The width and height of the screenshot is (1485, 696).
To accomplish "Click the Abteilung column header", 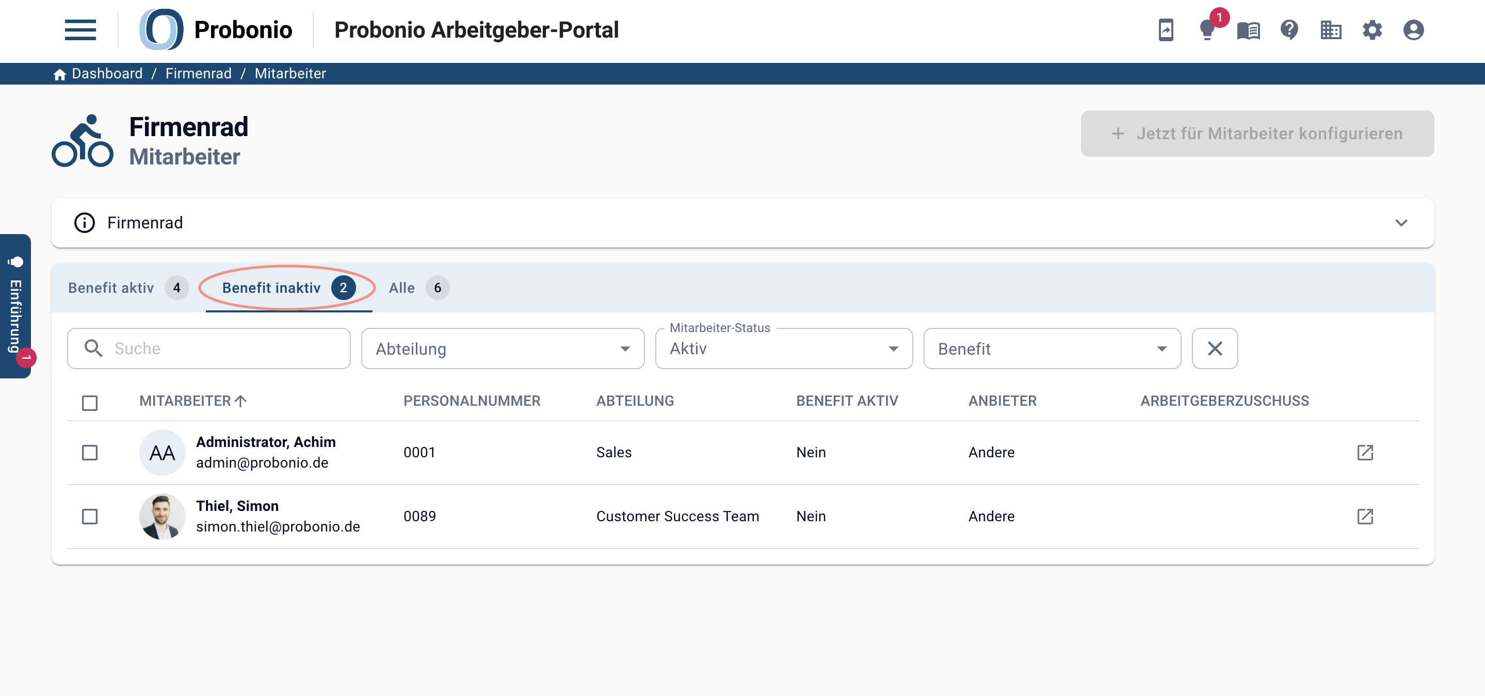I will click(x=635, y=401).
